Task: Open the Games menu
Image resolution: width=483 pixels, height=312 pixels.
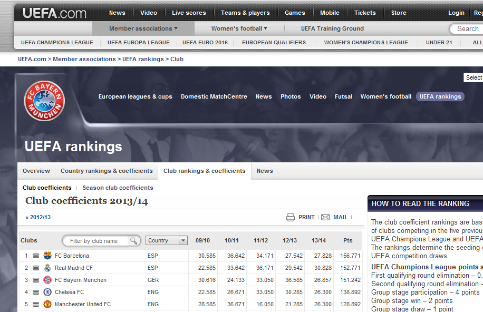Action: point(295,13)
